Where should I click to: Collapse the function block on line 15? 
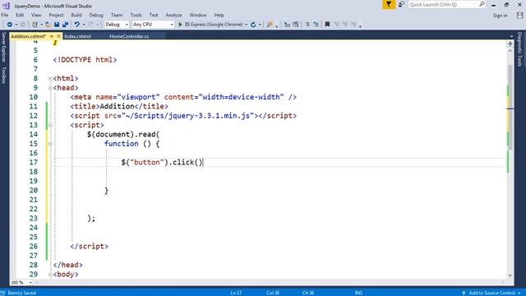[50, 144]
